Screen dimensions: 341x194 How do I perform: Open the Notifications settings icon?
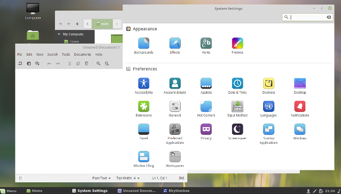coord(300,109)
